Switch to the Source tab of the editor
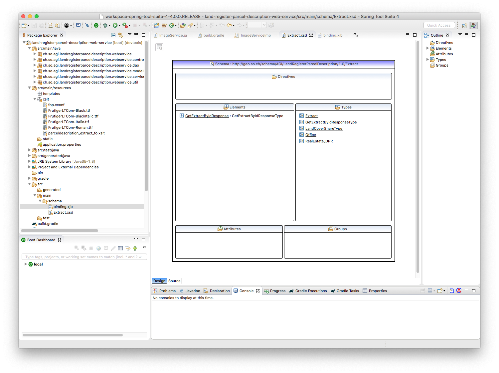The width and height of the screenshot is (499, 373). click(x=174, y=281)
